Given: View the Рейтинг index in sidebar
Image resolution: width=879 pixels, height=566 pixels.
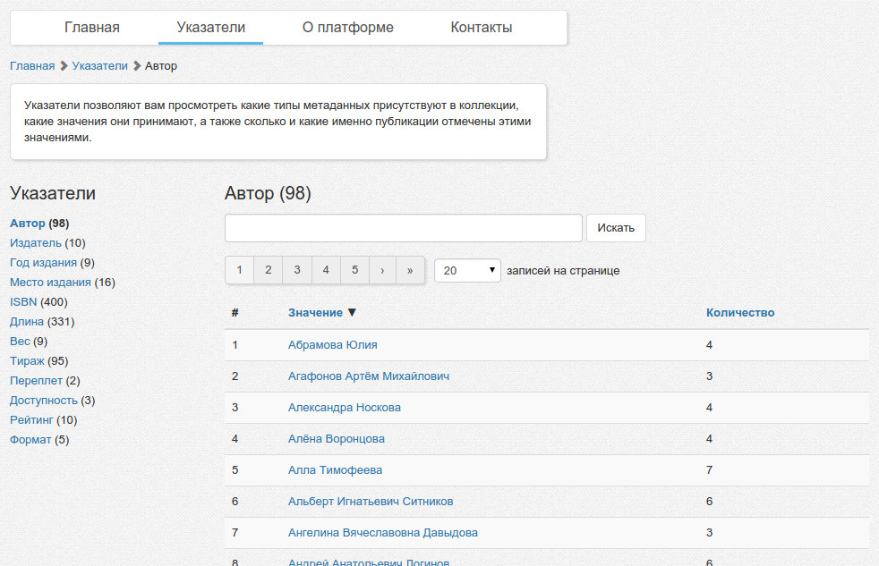Looking at the screenshot, I should point(31,420).
